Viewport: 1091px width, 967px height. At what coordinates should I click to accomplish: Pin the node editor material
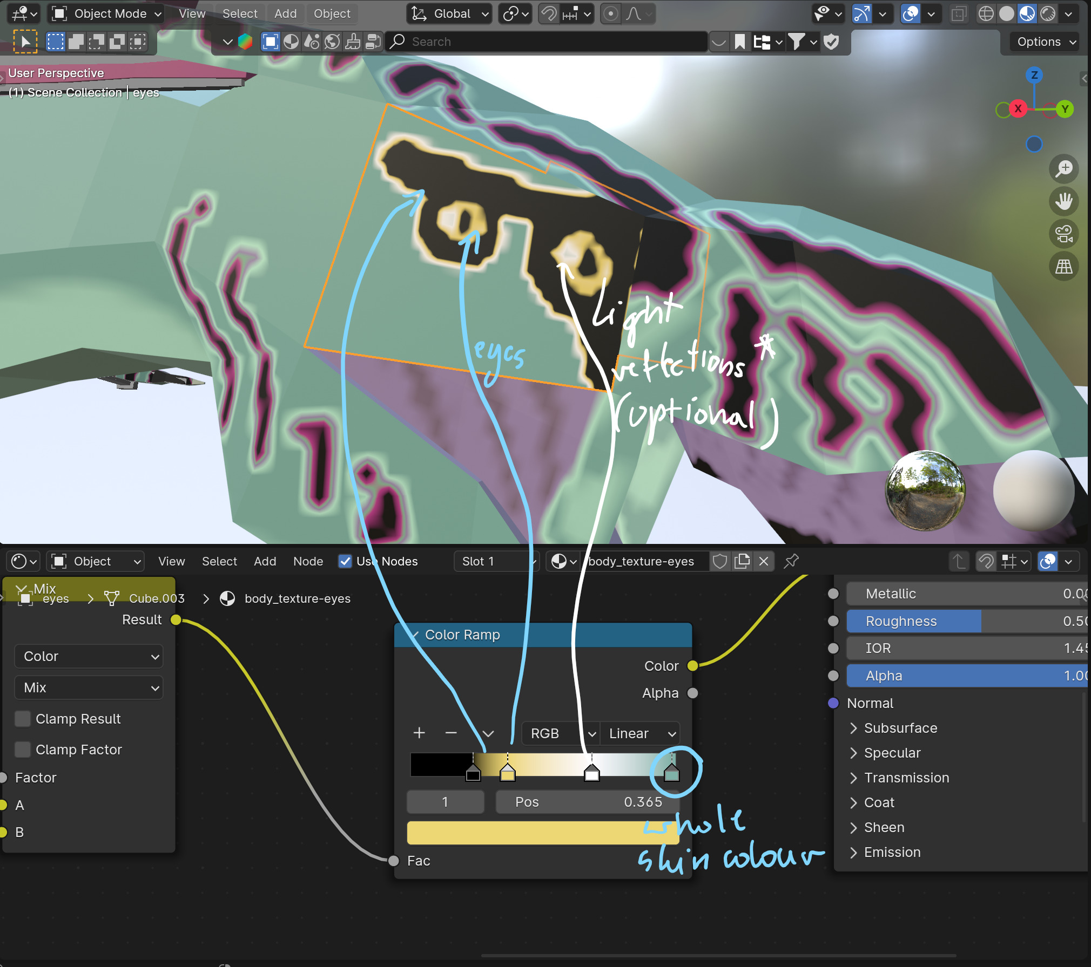coord(791,561)
